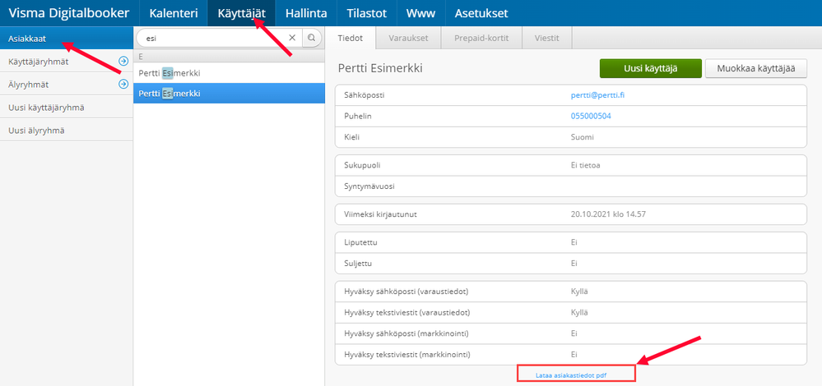Screen dimensions: 822x386
Task: Open the Hallinta menu
Action: tap(306, 13)
